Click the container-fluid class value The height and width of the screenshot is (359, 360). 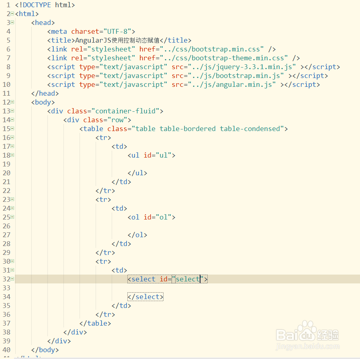tap(125, 111)
